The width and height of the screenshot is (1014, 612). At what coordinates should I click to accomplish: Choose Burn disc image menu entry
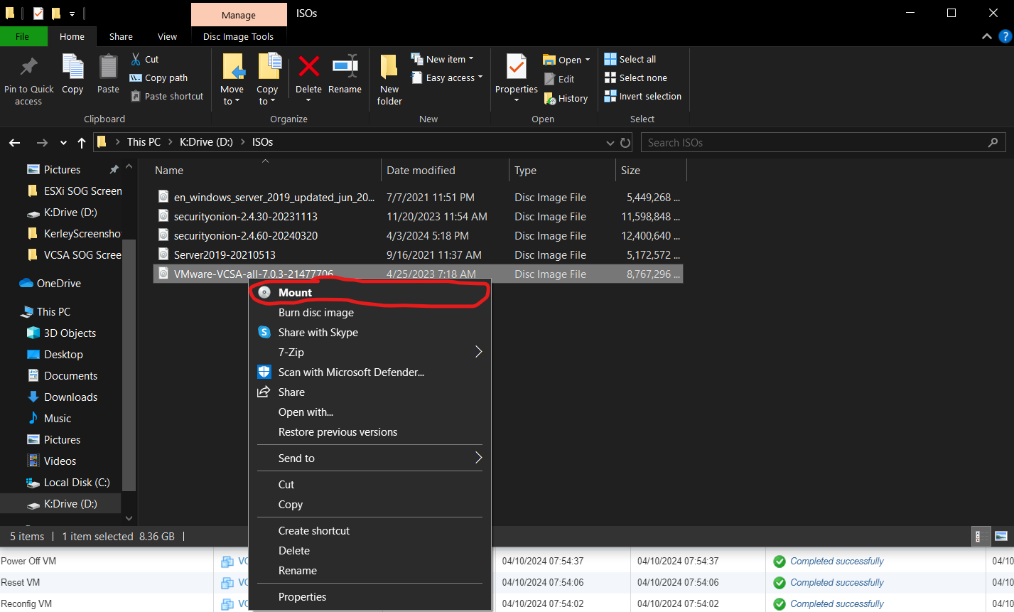[370, 312]
